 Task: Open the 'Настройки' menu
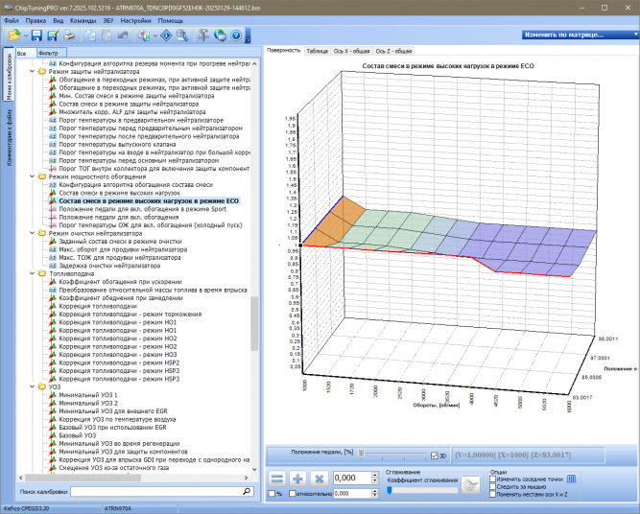coord(136,20)
